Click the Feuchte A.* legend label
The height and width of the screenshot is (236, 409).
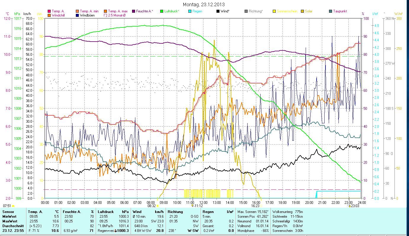pos(145,11)
